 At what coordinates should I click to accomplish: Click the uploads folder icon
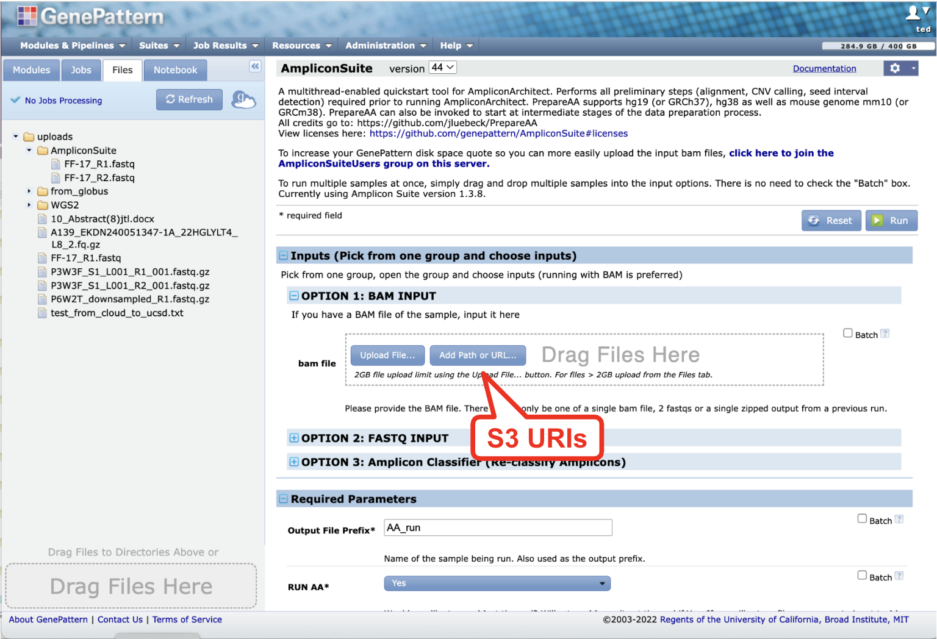(x=29, y=137)
